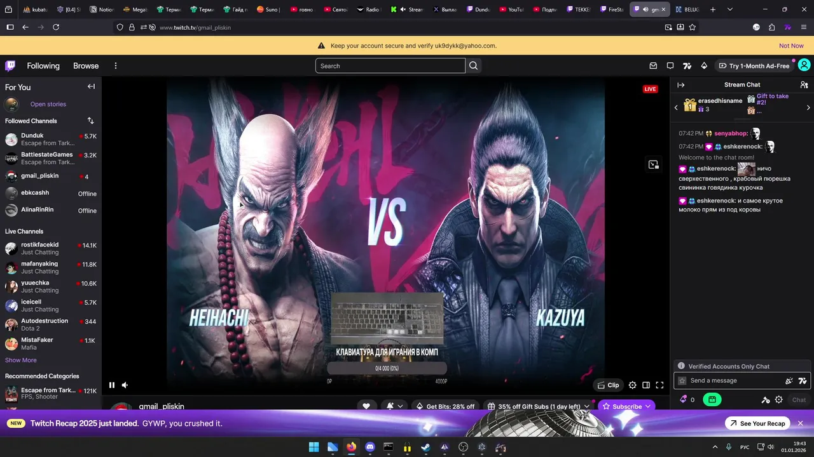Open Steam from taskbar
Screen dimensions: 814x457
click(x=426, y=447)
